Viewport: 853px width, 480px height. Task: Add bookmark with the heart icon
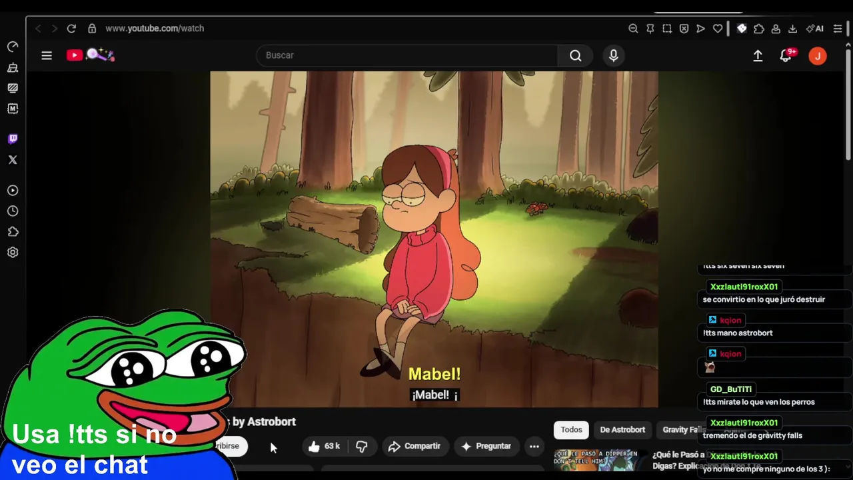pos(718,29)
